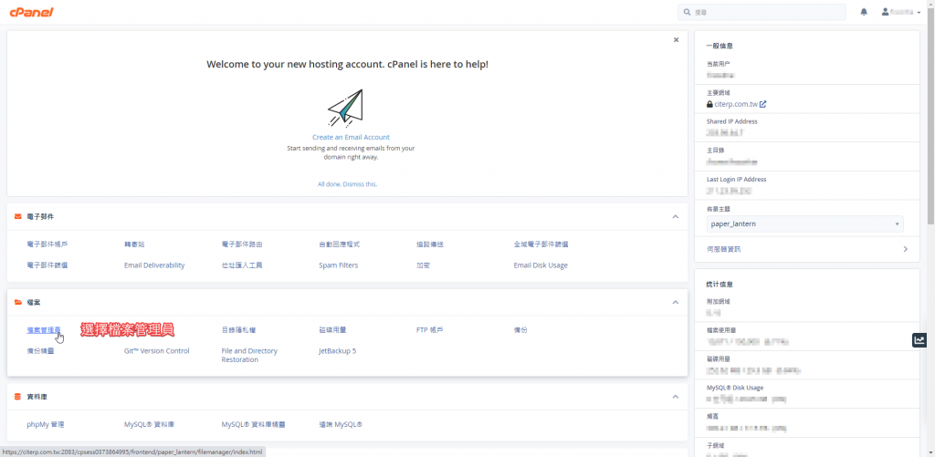Screen dimensions: 935x457
Task: Click the cPanel logo
Action: 32,12
